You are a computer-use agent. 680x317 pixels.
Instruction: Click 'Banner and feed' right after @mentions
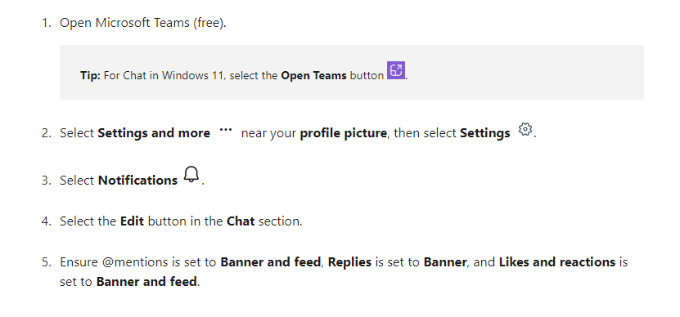coord(271,262)
